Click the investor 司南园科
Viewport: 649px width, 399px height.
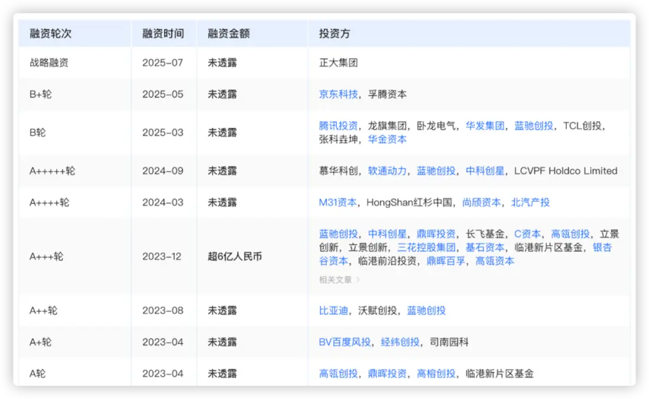click(449, 342)
